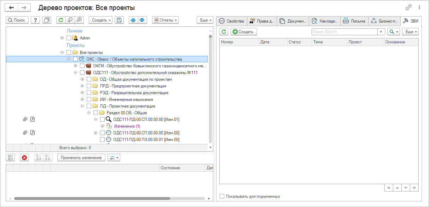Check the box for 'ПД - Проектная документация'
This screenshot has height=207, width=429.
pos(89,106)
